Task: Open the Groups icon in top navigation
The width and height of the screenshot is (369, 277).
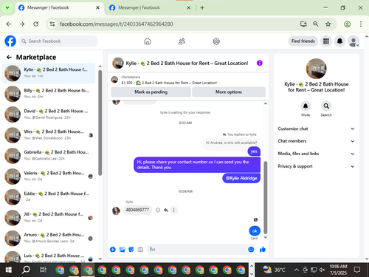Action: click(216, 41)
